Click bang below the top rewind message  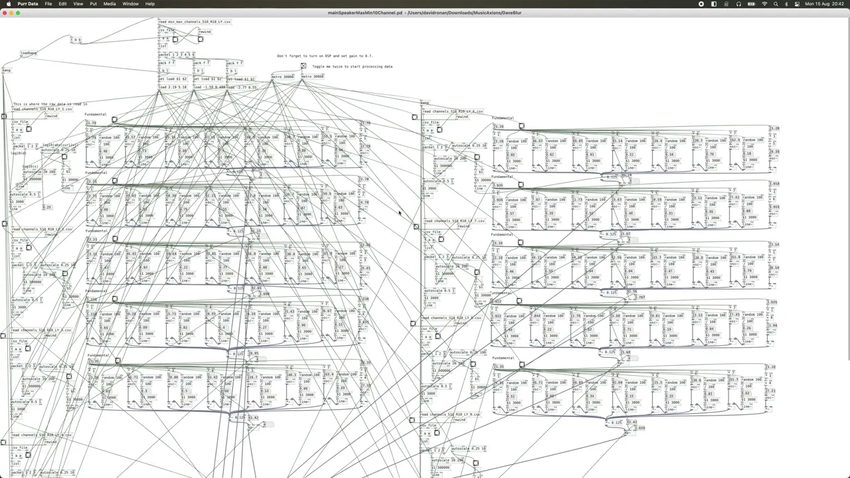[200, 39]
